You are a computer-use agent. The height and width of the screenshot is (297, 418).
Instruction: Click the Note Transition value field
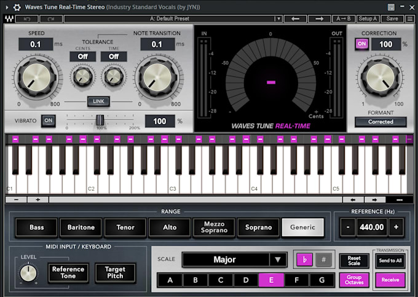(x=157, y=44)
